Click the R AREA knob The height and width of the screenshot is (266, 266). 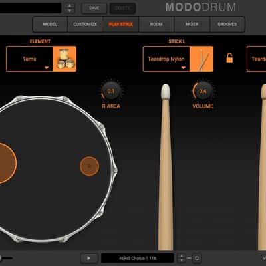click(x=111, y=91)
